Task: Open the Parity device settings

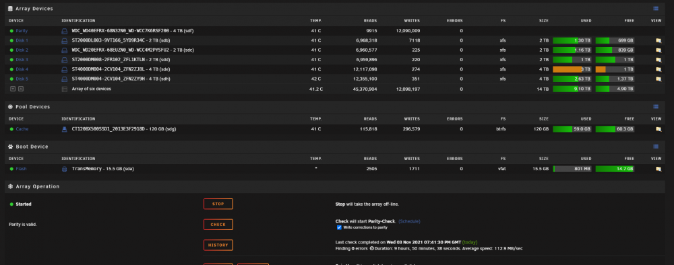Action: click(x=22, y=31)
